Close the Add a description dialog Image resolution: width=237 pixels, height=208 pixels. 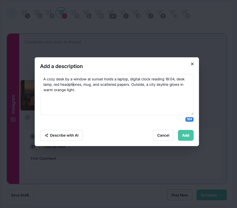pyautogui.click(x=192, y=64)
